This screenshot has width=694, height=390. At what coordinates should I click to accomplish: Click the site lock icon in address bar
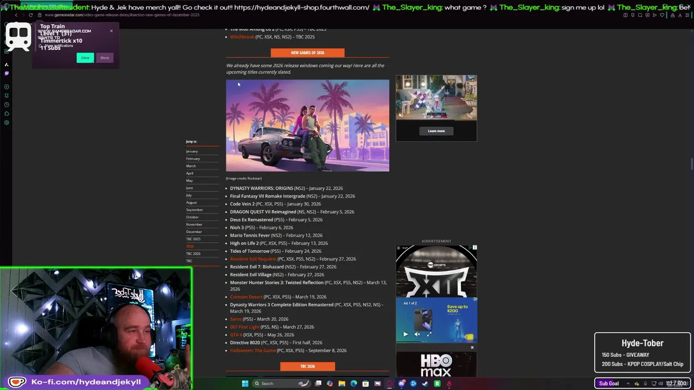click(x=40, y=15)
